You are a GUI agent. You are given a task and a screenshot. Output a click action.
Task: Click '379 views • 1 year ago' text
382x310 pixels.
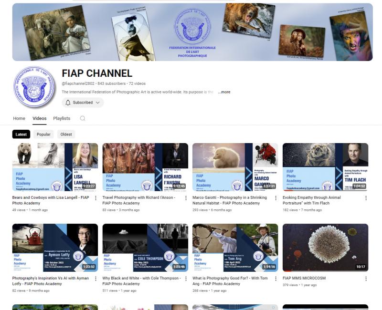[x=300, y=285]
